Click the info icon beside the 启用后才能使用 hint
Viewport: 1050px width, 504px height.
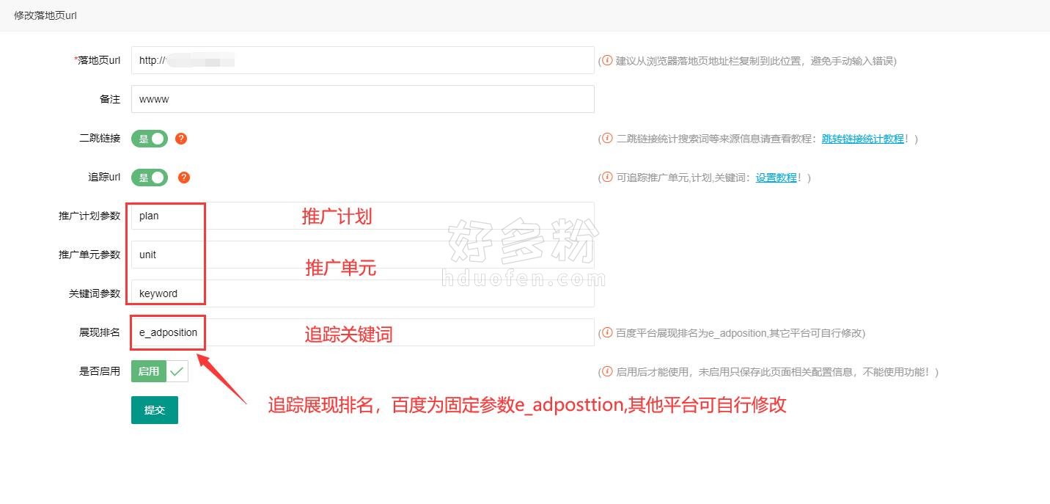(x=607, y=372)
